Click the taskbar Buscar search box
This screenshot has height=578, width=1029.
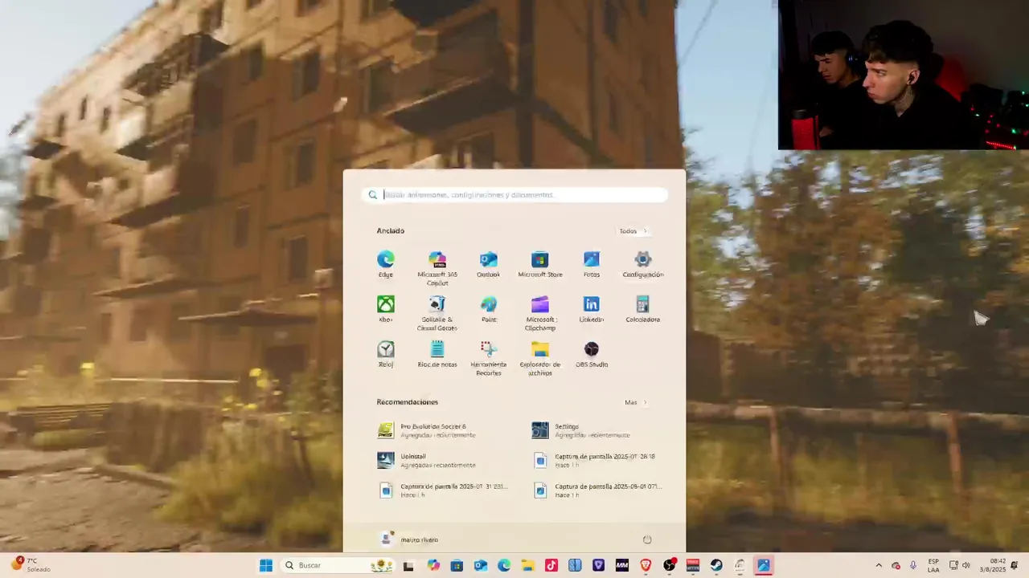pyautogui.click(x=338, y=565)
